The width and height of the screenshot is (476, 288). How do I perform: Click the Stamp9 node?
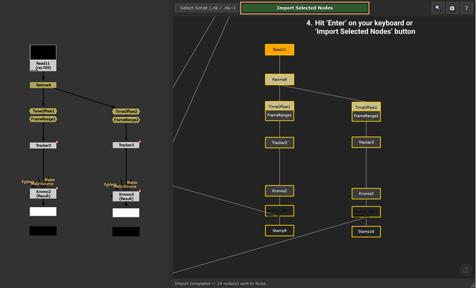(279, 230)
